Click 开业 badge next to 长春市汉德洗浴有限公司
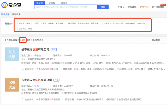The image size is (167, 105). point(56,80)
